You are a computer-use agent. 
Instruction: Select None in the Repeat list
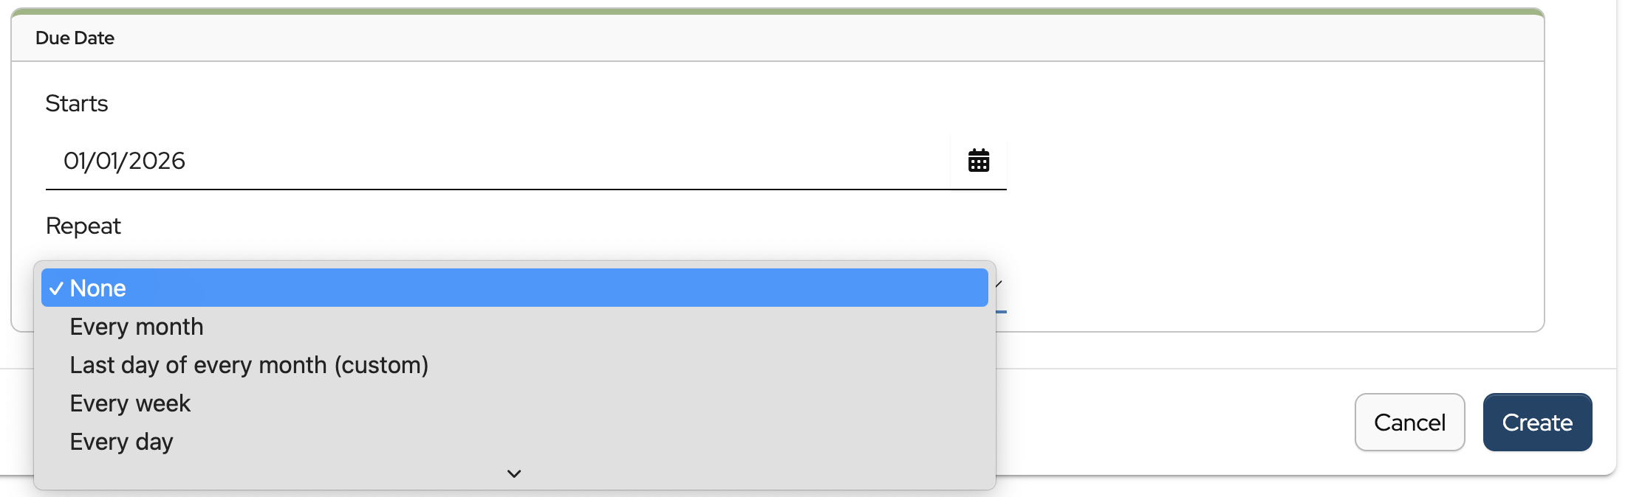[x=98, y=288]
